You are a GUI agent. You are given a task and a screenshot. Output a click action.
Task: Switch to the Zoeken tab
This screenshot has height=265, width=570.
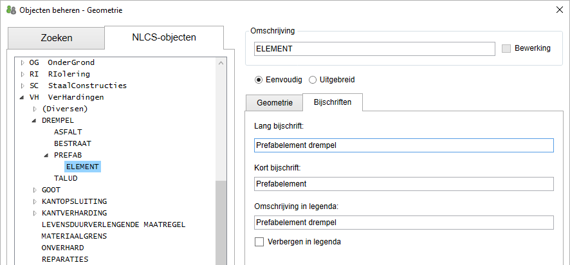56,38
